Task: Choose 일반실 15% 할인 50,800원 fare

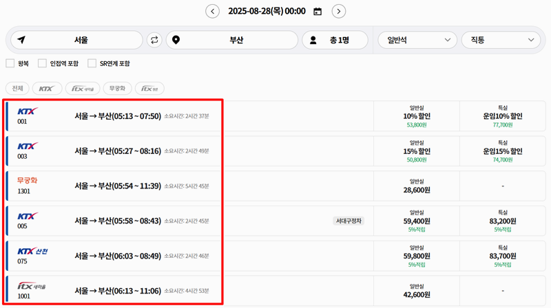Action: coord(417,151)
